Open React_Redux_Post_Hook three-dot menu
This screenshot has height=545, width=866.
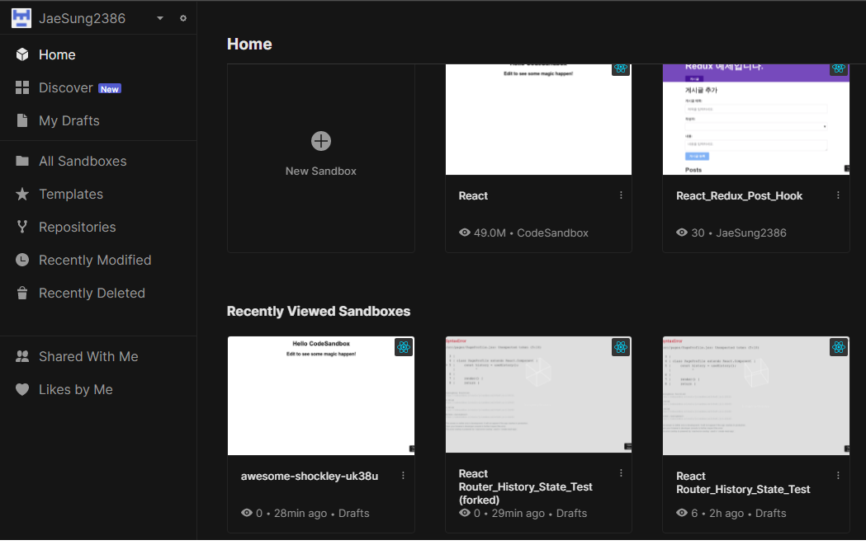pos(838,195)
